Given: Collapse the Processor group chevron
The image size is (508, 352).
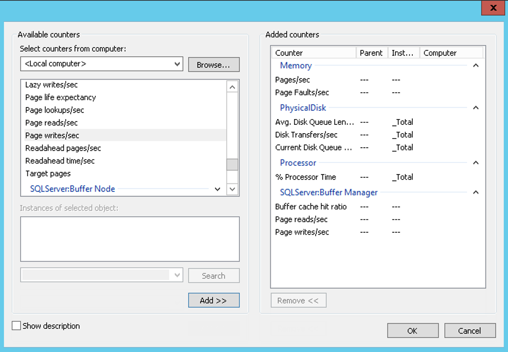Looking at the screenshot, I should tap(476, 163).
